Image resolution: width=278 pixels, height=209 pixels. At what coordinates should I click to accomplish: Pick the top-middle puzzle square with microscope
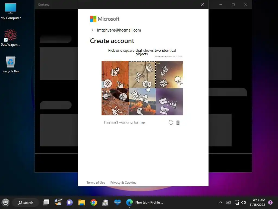coord(142,75)
